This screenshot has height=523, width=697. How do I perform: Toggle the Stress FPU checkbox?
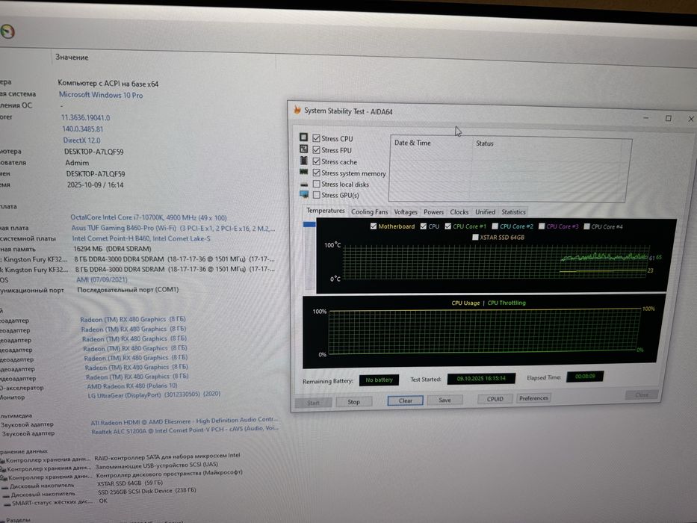click(317, 150)
